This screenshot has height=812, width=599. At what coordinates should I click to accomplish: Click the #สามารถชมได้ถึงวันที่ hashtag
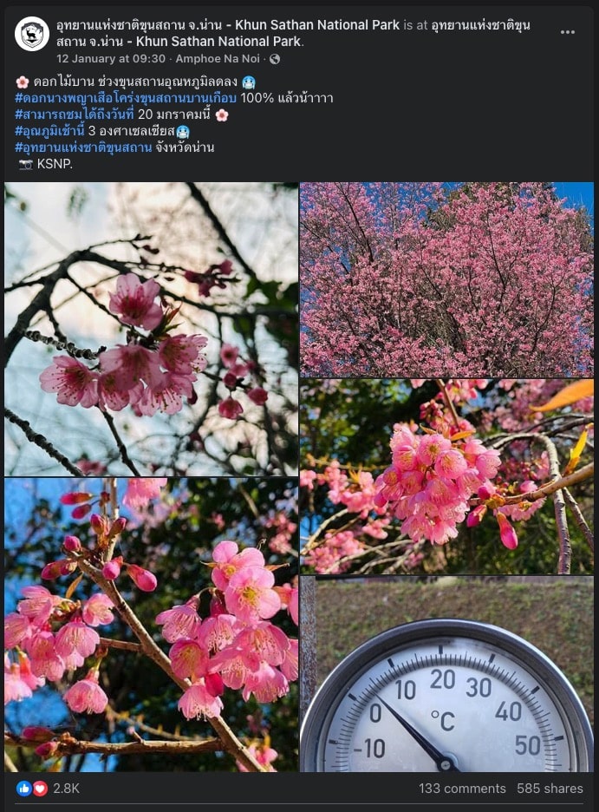pos(75,115)
